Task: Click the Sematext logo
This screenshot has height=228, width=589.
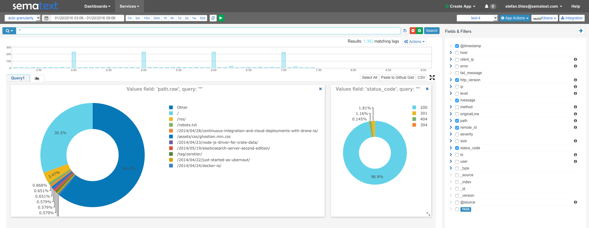Action: point(35,6)
